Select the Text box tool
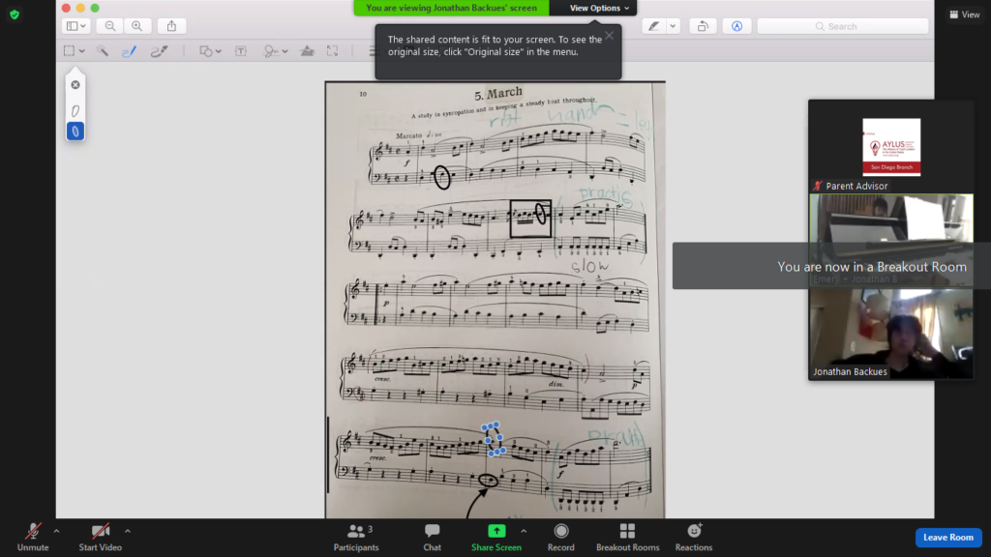The image size is (991, 557). point(241,51)
